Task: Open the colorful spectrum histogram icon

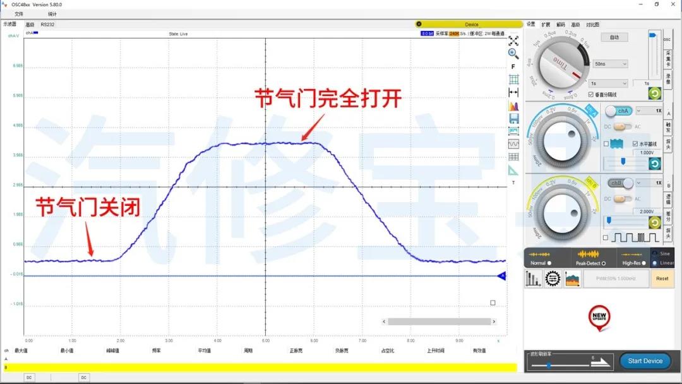Action: (x=513, y=105)
